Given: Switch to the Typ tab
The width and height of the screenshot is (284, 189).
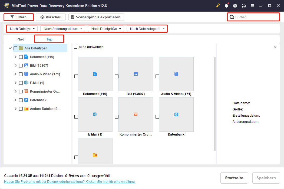Looking at the screenshot, I should pyautogui.click(x=49, y=39).
